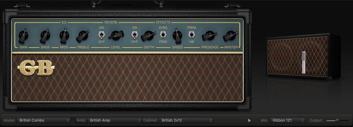
Task: Open the Cabinet dropdown showing British 2x12
Action: pos(186,120)
